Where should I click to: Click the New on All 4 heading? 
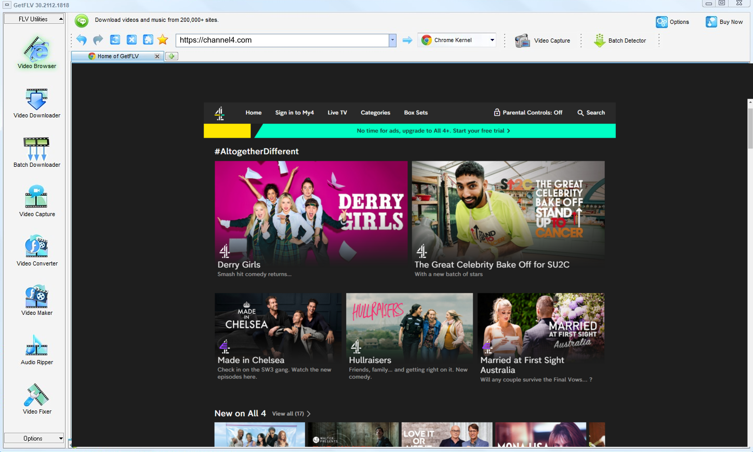[x=240, y=414]
